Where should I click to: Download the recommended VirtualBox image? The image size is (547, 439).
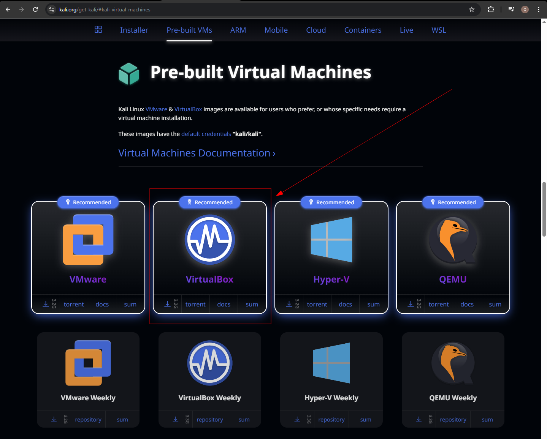tap(167, 304)
